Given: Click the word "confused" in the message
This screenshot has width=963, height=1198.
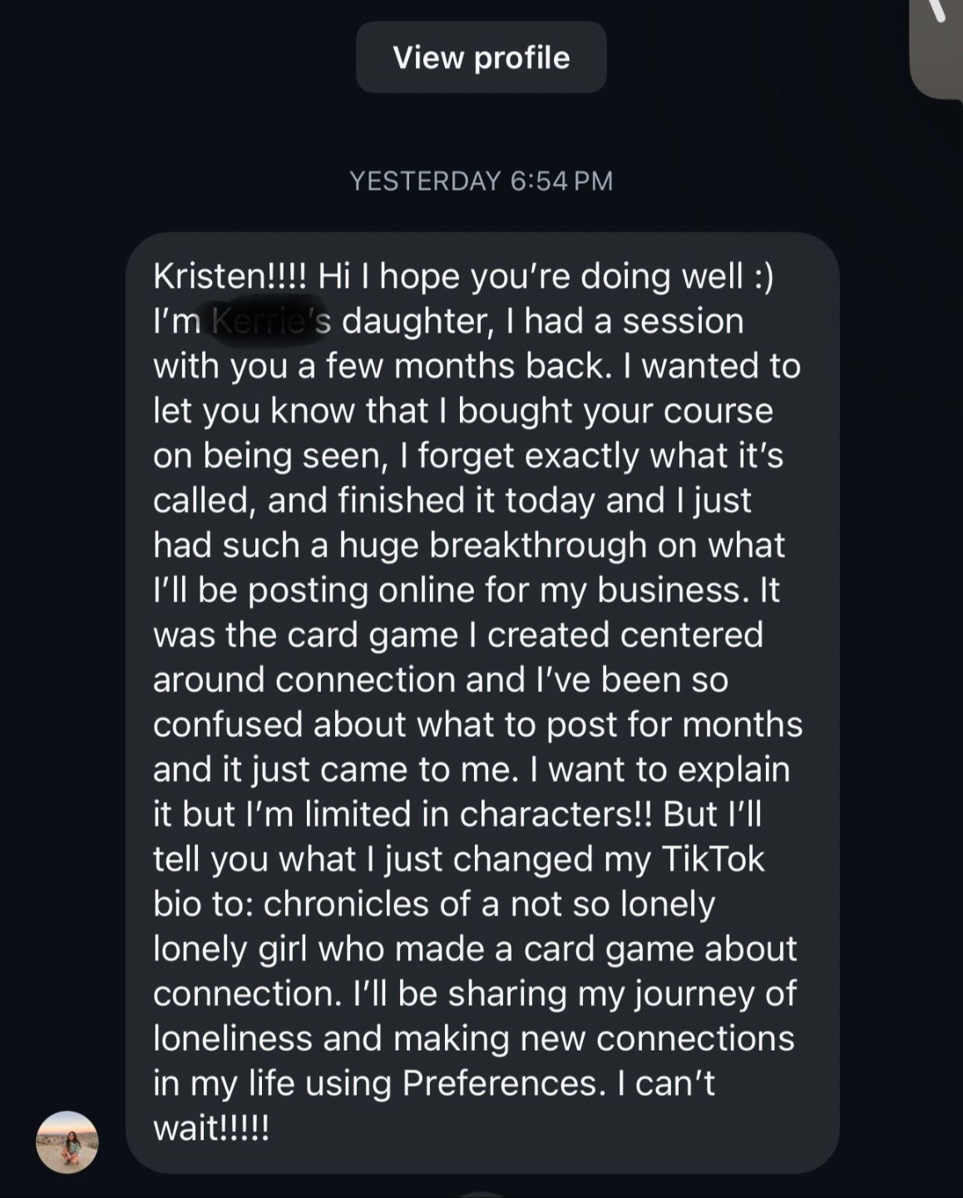Looking at the screenshot, I should (x=228, y=725).
